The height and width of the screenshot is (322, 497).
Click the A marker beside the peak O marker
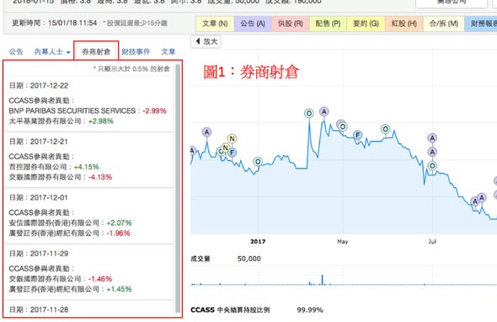tap(323, 111)
